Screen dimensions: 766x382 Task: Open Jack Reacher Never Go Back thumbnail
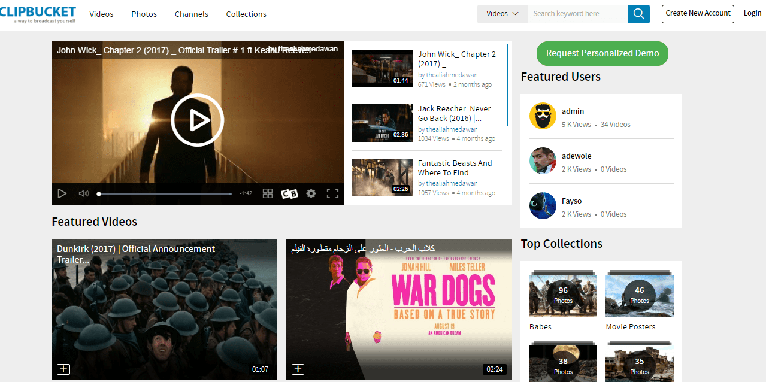coord(382,123)
